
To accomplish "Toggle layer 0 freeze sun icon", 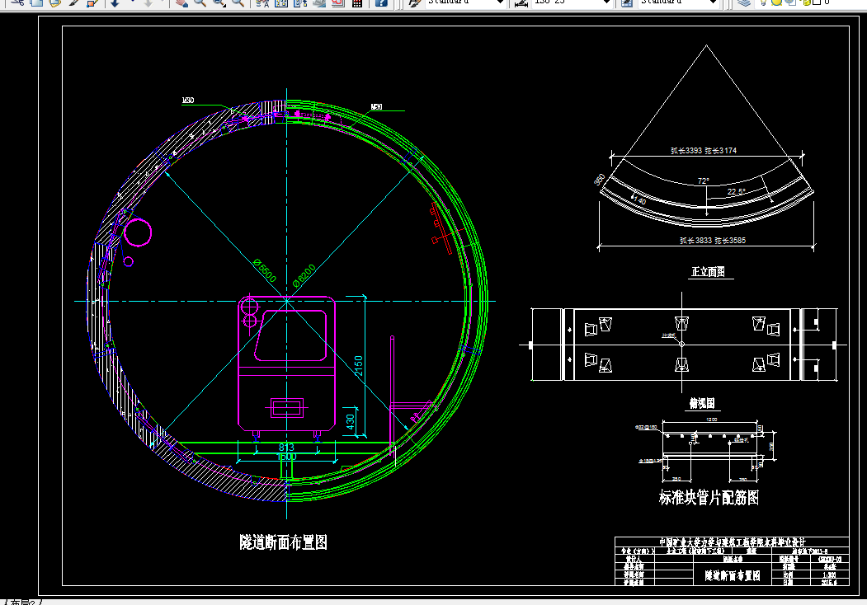I will click(775, 2).
